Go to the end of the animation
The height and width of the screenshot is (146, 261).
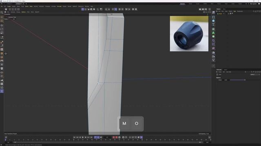point(91,137)
